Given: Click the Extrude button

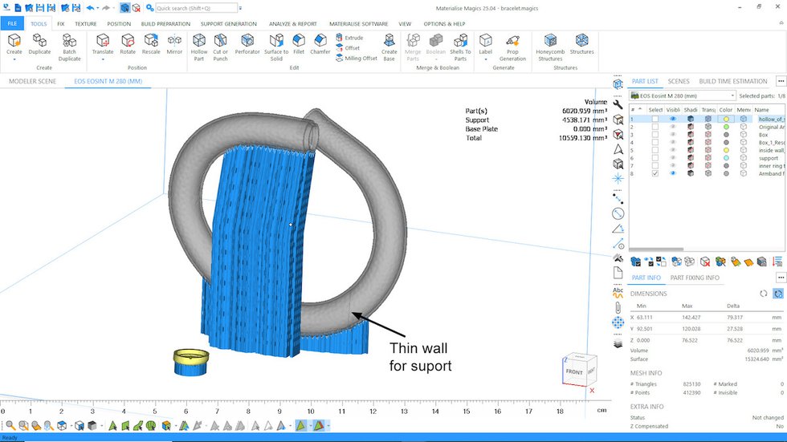Looking at the screenshot, I should 349,38.
